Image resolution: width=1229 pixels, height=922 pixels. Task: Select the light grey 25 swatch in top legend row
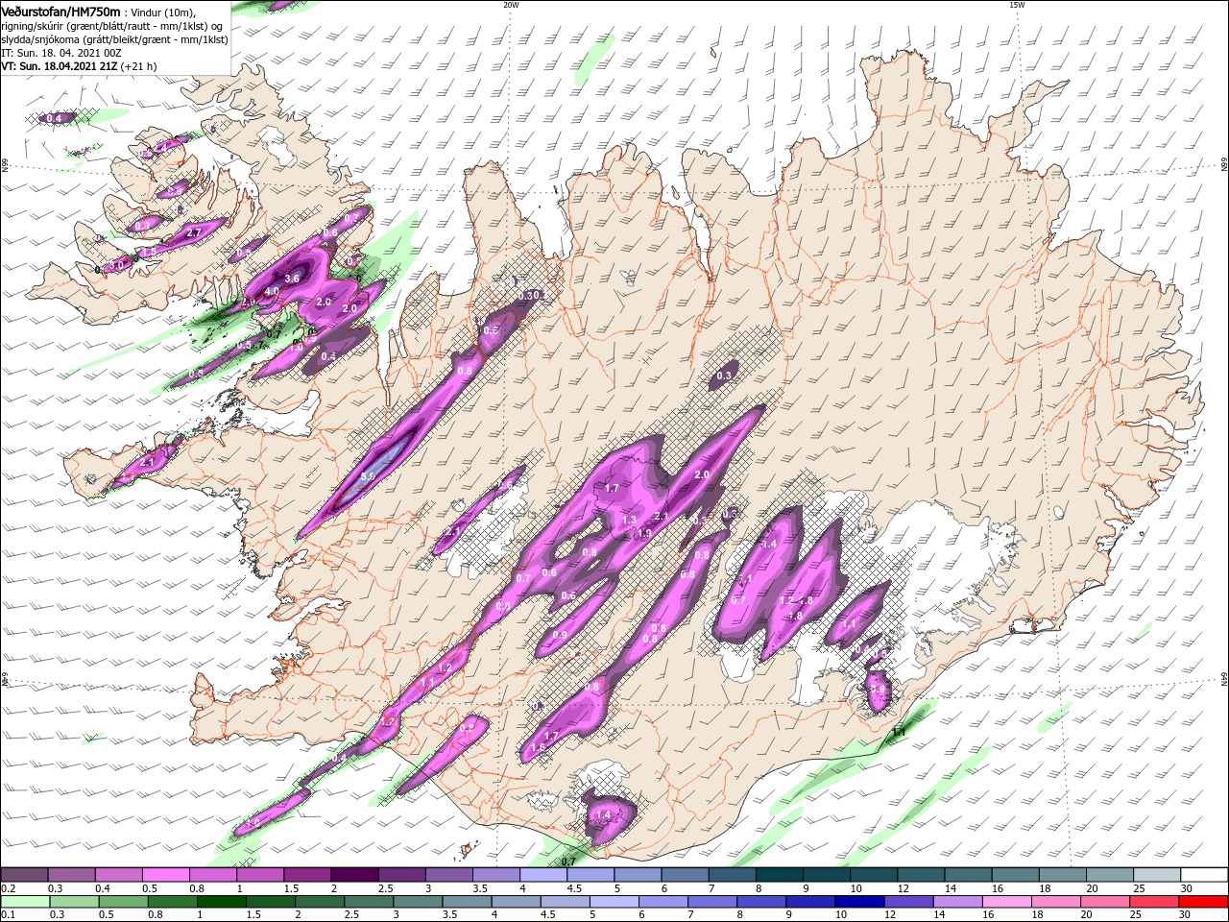coord(1158,875)
